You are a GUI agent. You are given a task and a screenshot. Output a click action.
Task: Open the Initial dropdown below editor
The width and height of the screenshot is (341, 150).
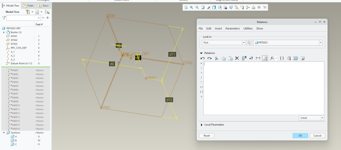pos(322,118)
